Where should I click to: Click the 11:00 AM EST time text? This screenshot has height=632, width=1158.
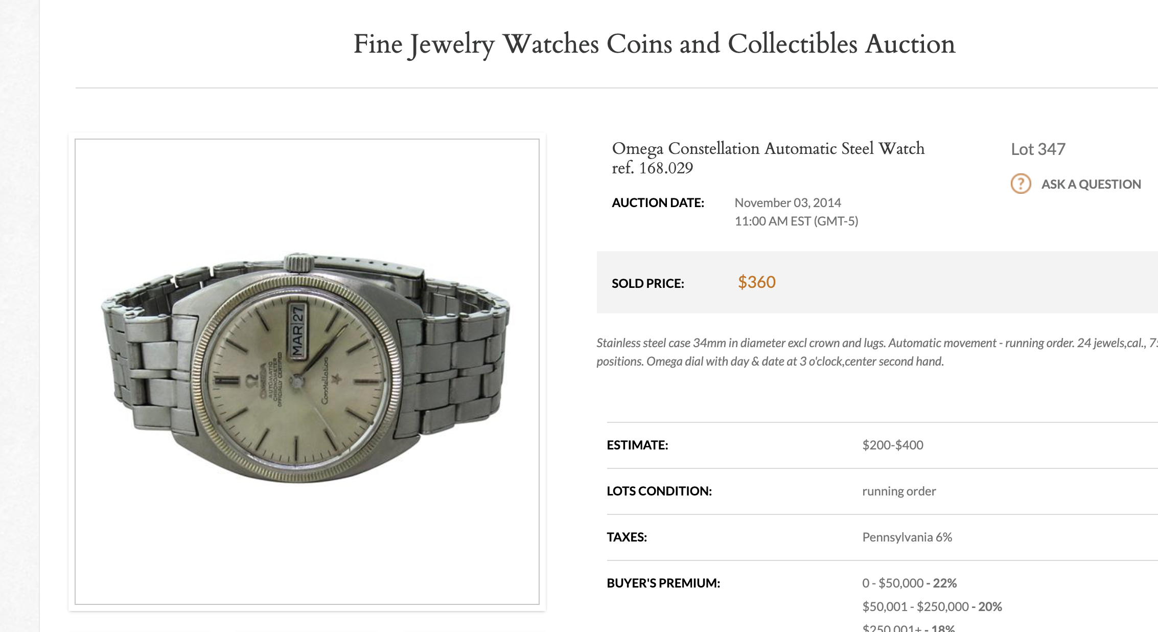796,221
